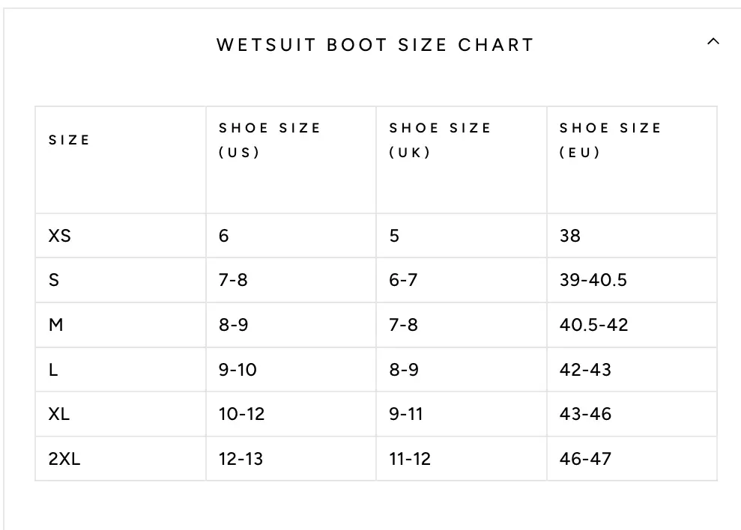Click the UK 11-12 cell
Screen dimensions: 741x530
411,458
